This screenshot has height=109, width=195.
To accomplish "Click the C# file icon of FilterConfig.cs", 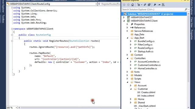I will pyautogui.click(x=135, y=45).
